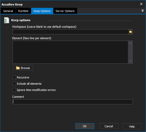
Task: Open the Server Options tab
Action: click(x=65, y=11)
